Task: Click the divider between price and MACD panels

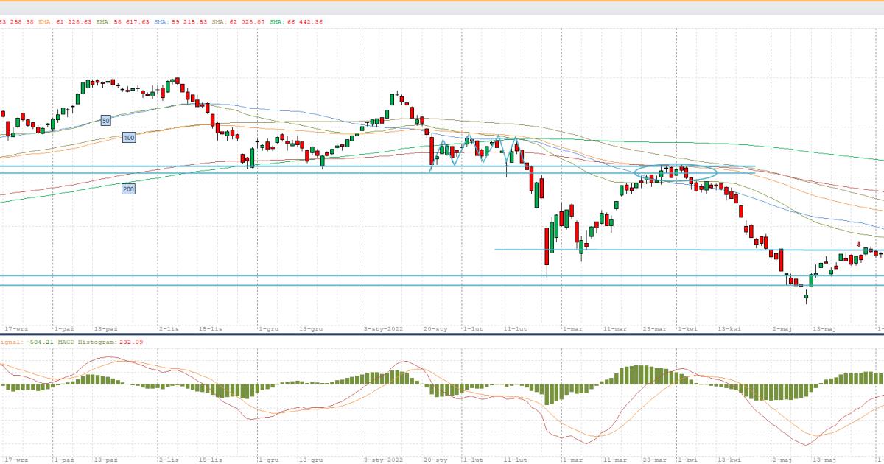Action: click(x=442, y=334)
